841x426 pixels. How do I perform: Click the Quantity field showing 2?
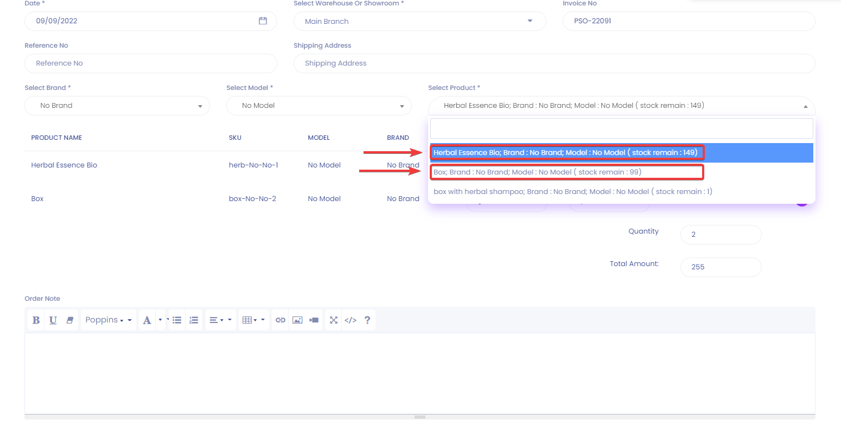coord(721,235)
